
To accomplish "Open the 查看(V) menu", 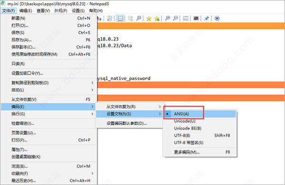I will [43, 11].
